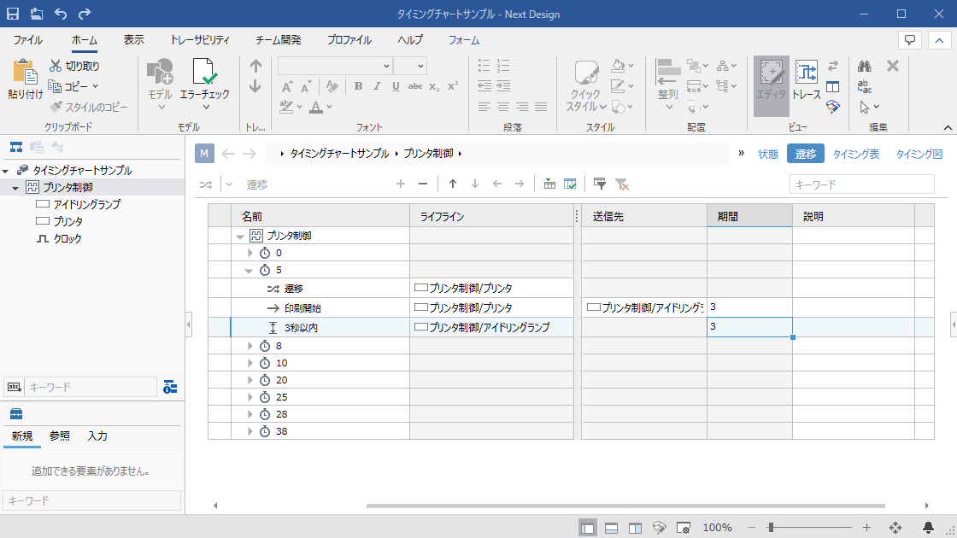
Task: Switch to エディタ editor view
Action: pos(772,85)
